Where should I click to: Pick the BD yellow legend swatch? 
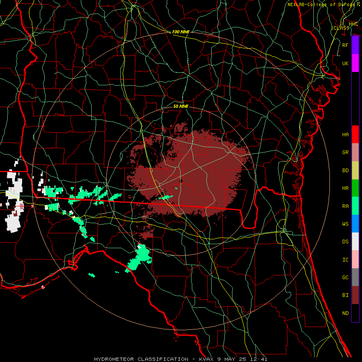(355, 171)
